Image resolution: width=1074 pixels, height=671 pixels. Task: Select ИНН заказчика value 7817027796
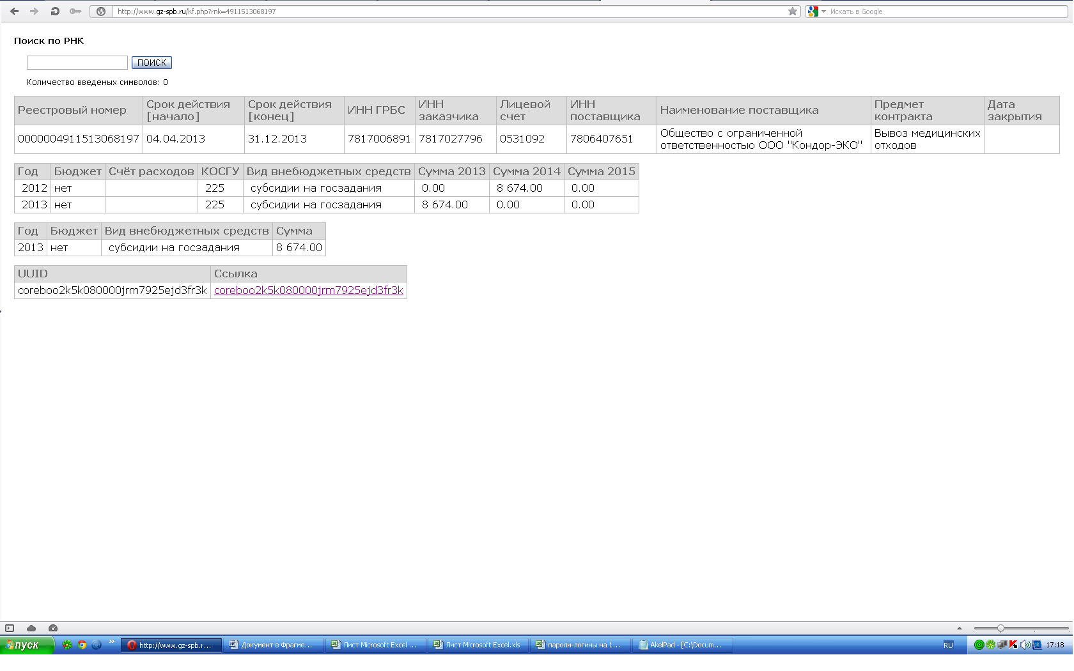pyautogui.click(x=456, y=139)
